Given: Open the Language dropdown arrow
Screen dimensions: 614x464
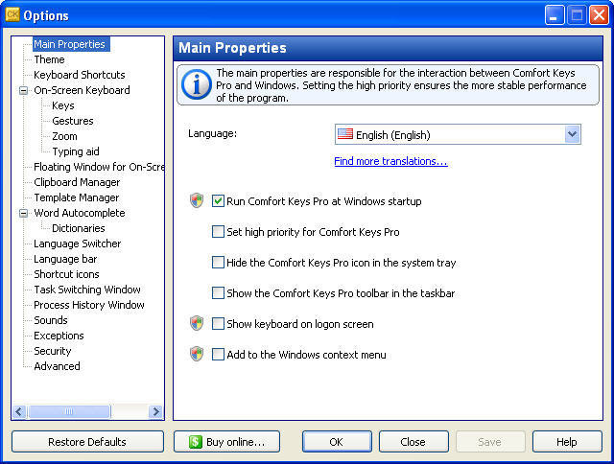Looking at the screenshot, I should click(572, 134).
